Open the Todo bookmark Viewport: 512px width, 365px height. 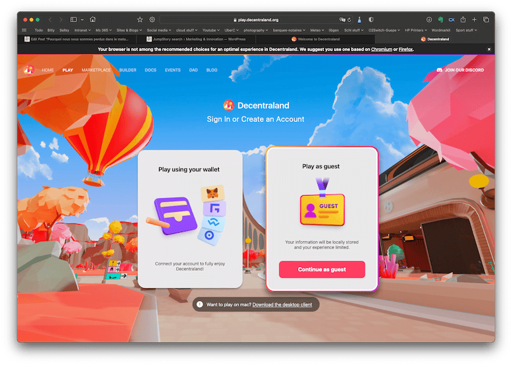point(39,30)
